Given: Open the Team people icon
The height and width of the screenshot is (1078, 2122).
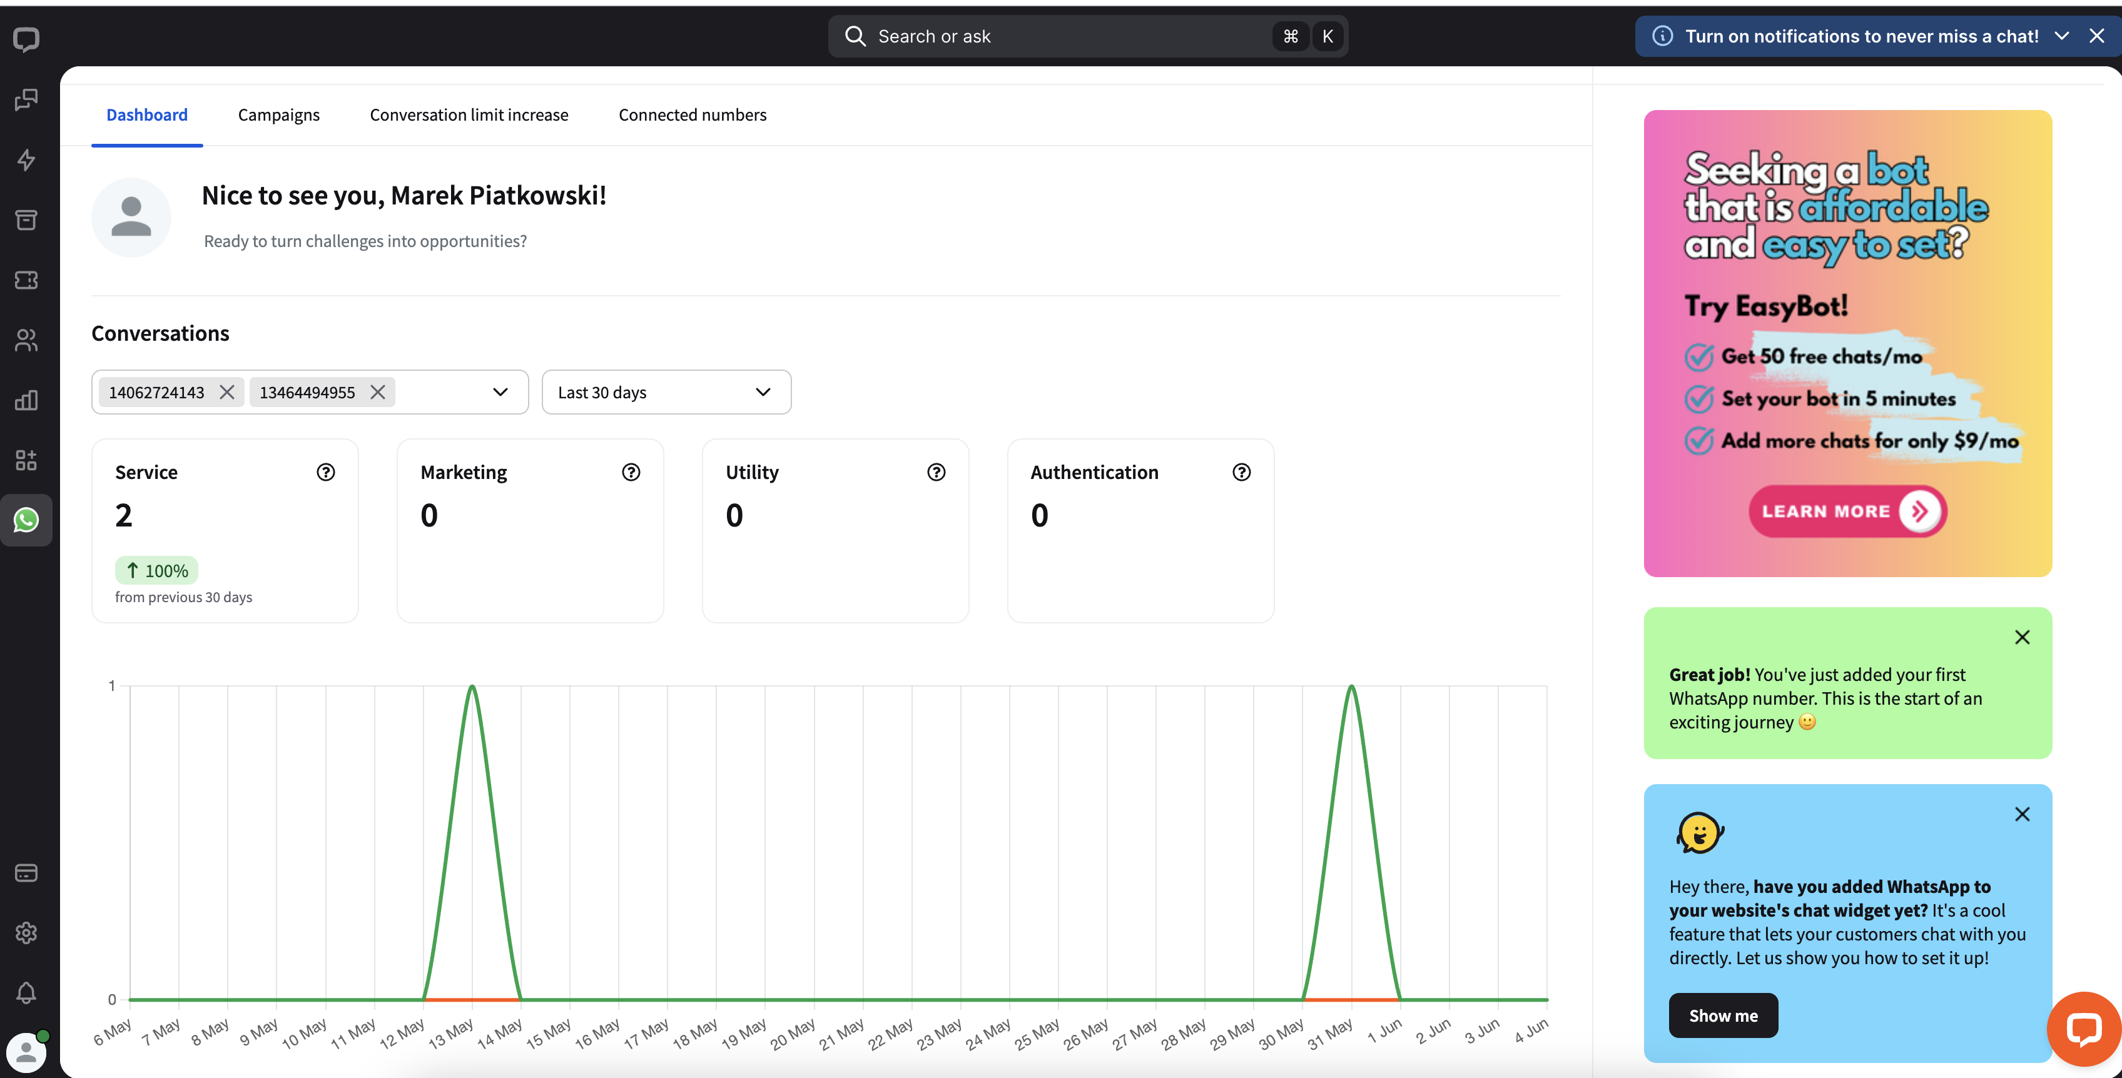Looking at the screenshot, I should point(26,340).
